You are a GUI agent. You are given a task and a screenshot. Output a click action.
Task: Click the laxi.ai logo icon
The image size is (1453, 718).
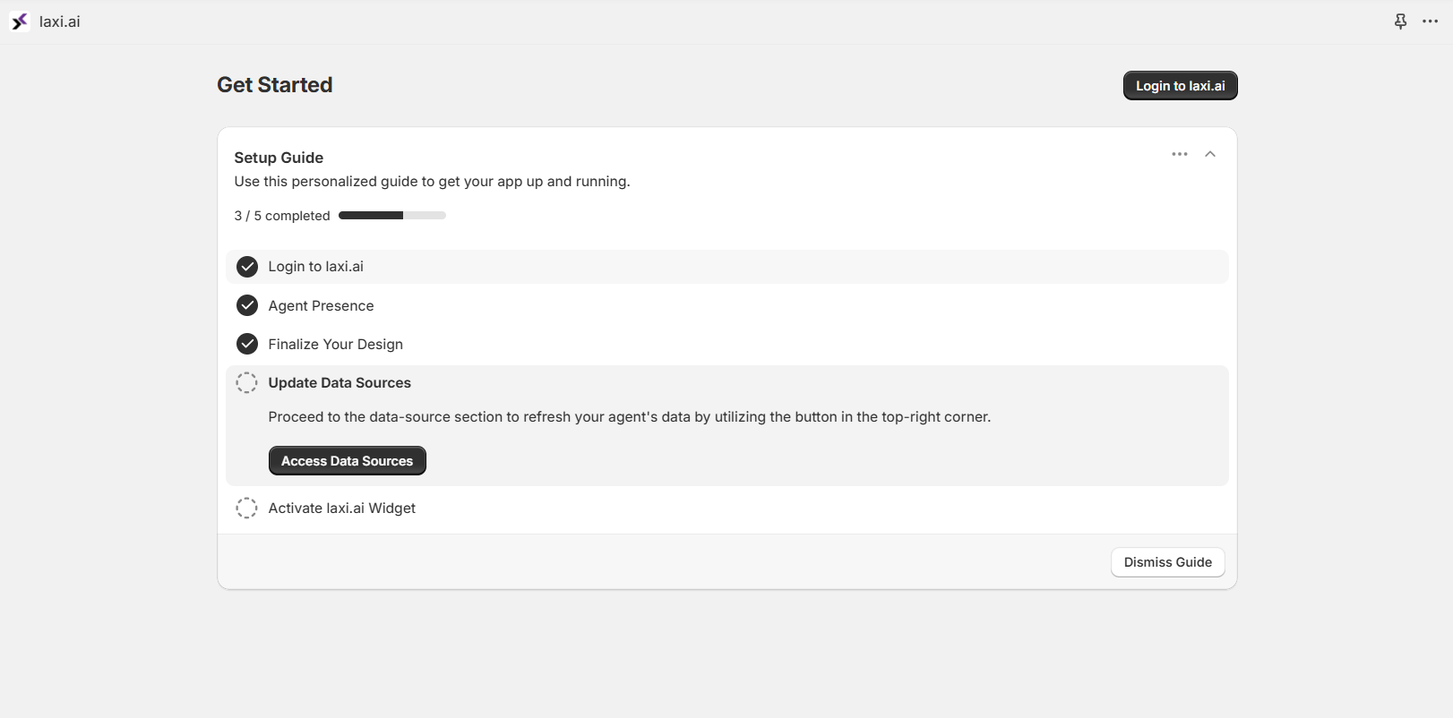pyautogui.click(x=19, y=21)
